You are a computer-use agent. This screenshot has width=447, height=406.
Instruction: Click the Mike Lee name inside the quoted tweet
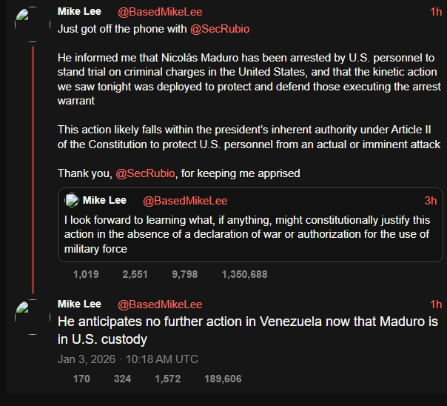104,201
